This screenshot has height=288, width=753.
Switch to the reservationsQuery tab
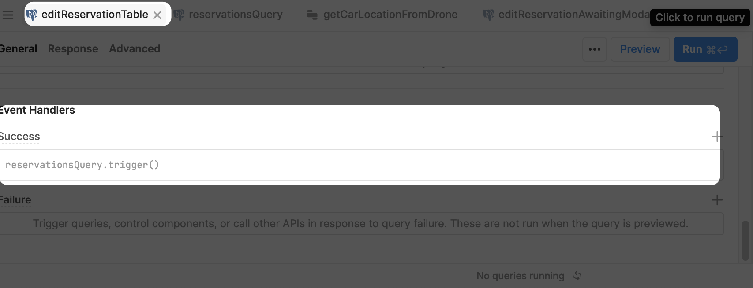pos(228,15)
